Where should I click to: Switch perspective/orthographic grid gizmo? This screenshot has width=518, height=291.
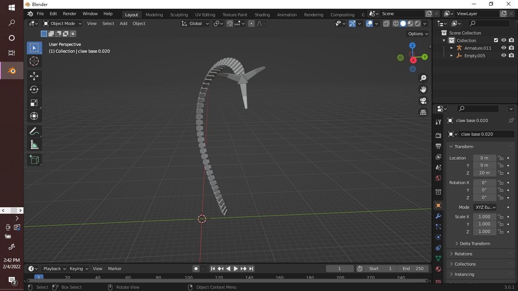coord(423,112)
